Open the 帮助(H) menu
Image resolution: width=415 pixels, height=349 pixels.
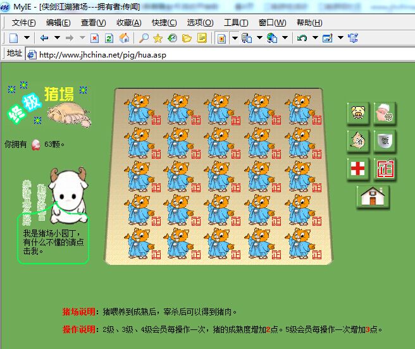(309, 23)
